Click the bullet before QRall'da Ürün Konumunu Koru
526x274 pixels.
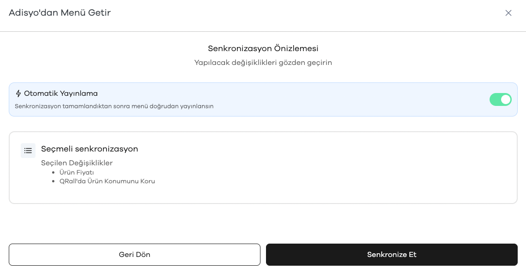coord(53,181)
